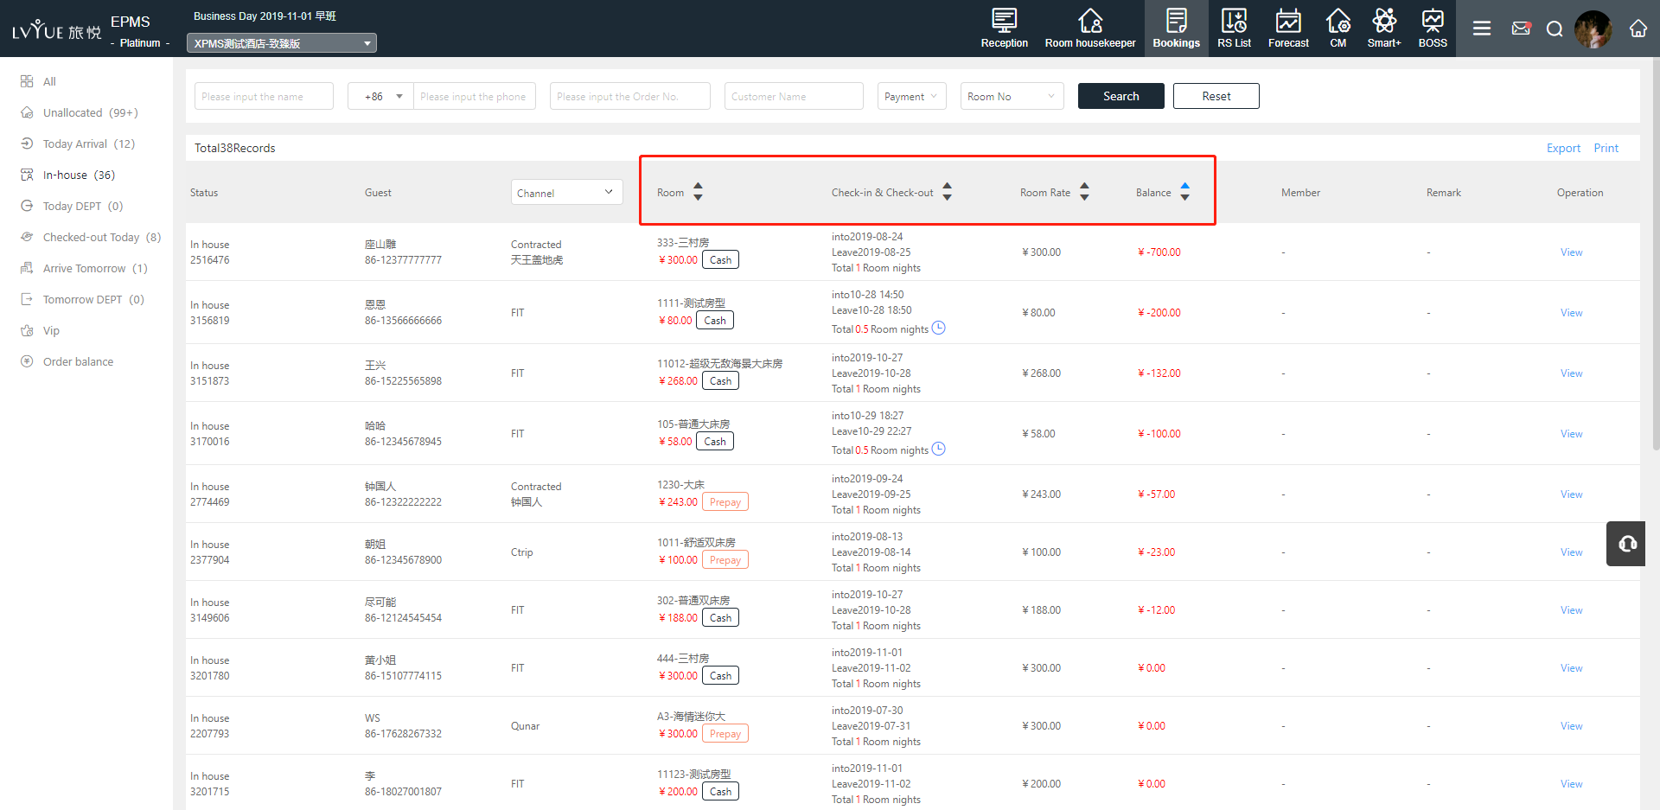Open the Payment filter dropdown
The height and width of the screenshot is (810, 1660).
click(x=911, y=96)
